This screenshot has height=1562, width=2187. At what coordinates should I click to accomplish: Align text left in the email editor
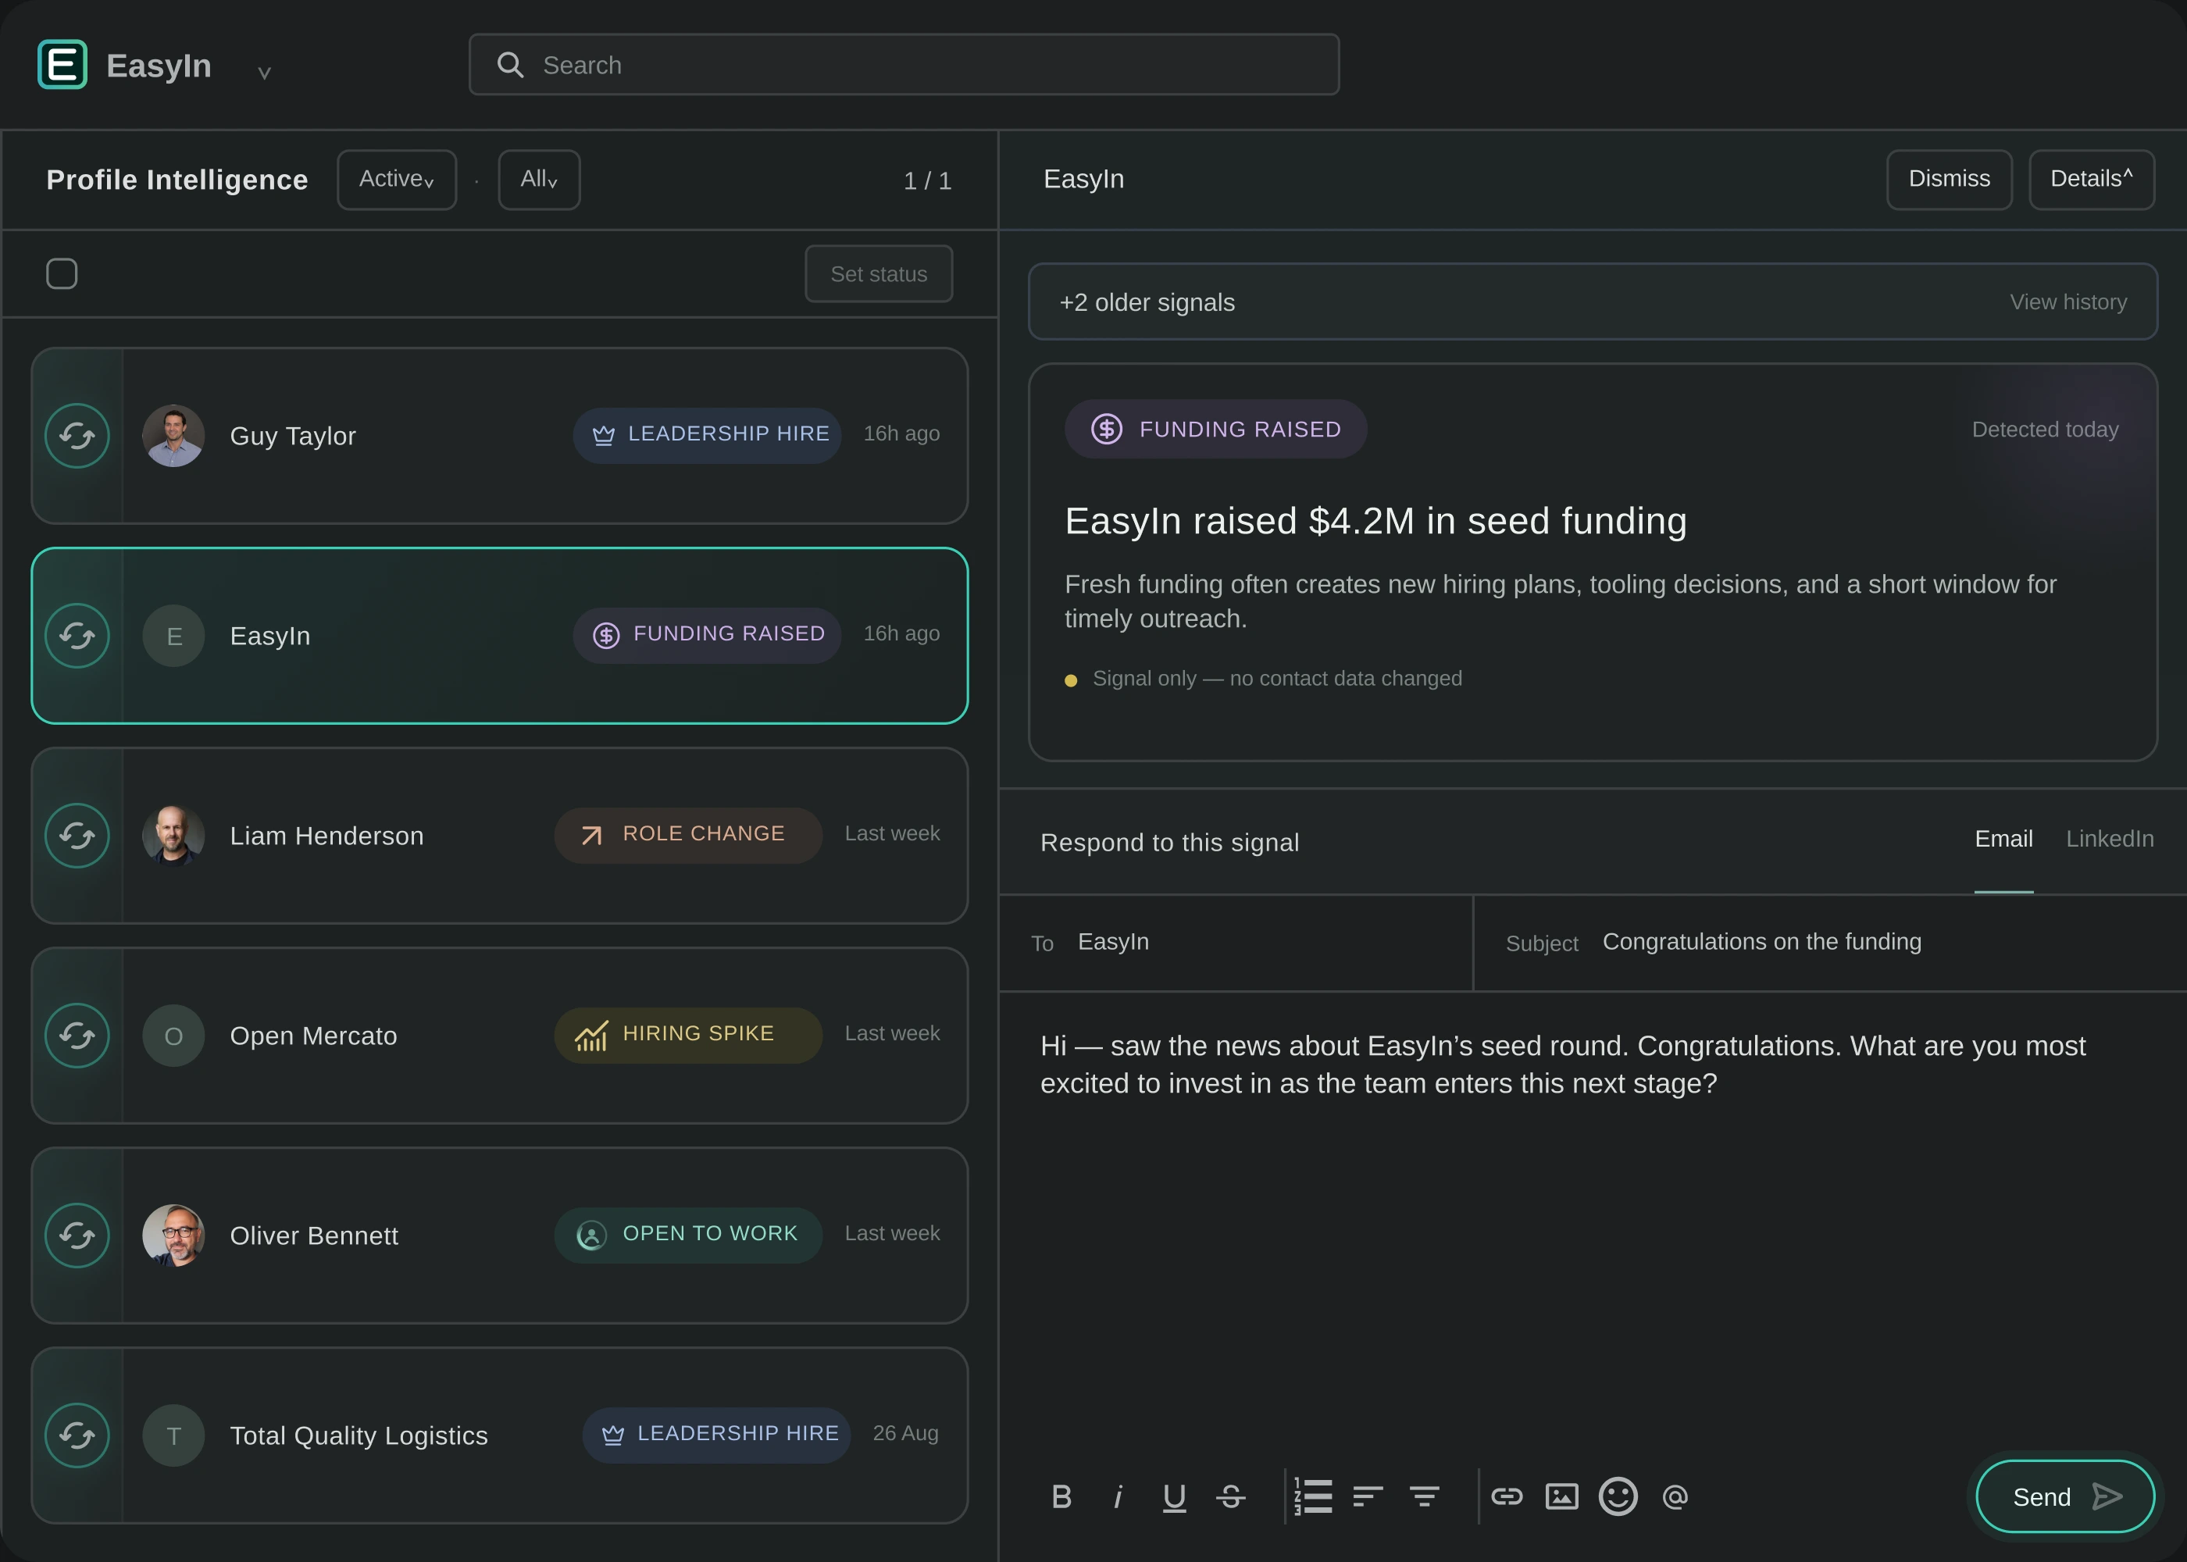point(1368,1496)
